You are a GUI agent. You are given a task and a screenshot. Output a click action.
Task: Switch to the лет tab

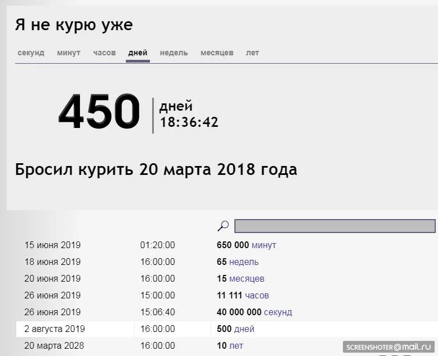click(252, 53)
